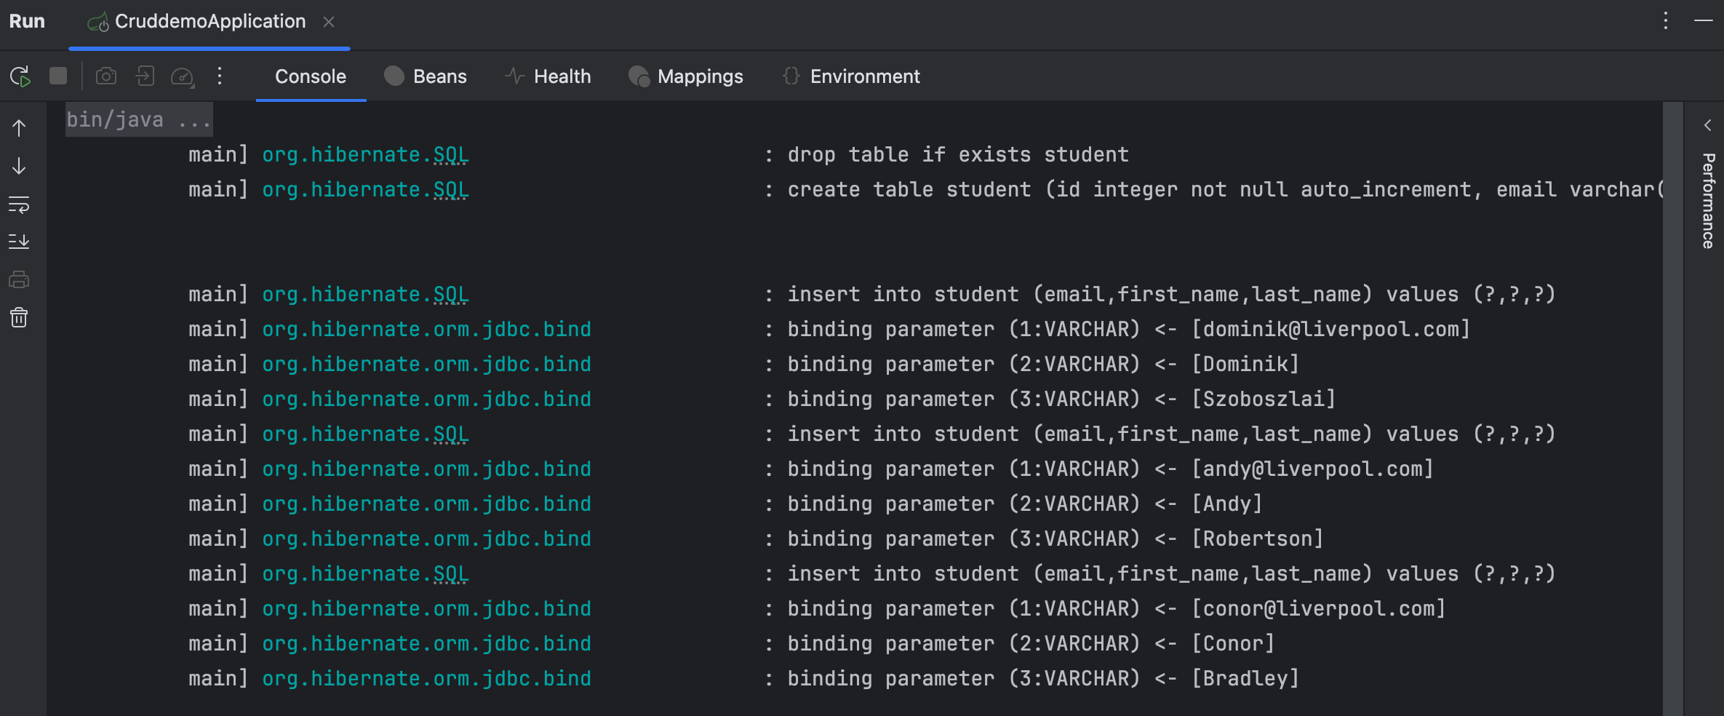Clear all console output with trash icon
Viewport: 1724px width, 716px height.
point(19,317)
